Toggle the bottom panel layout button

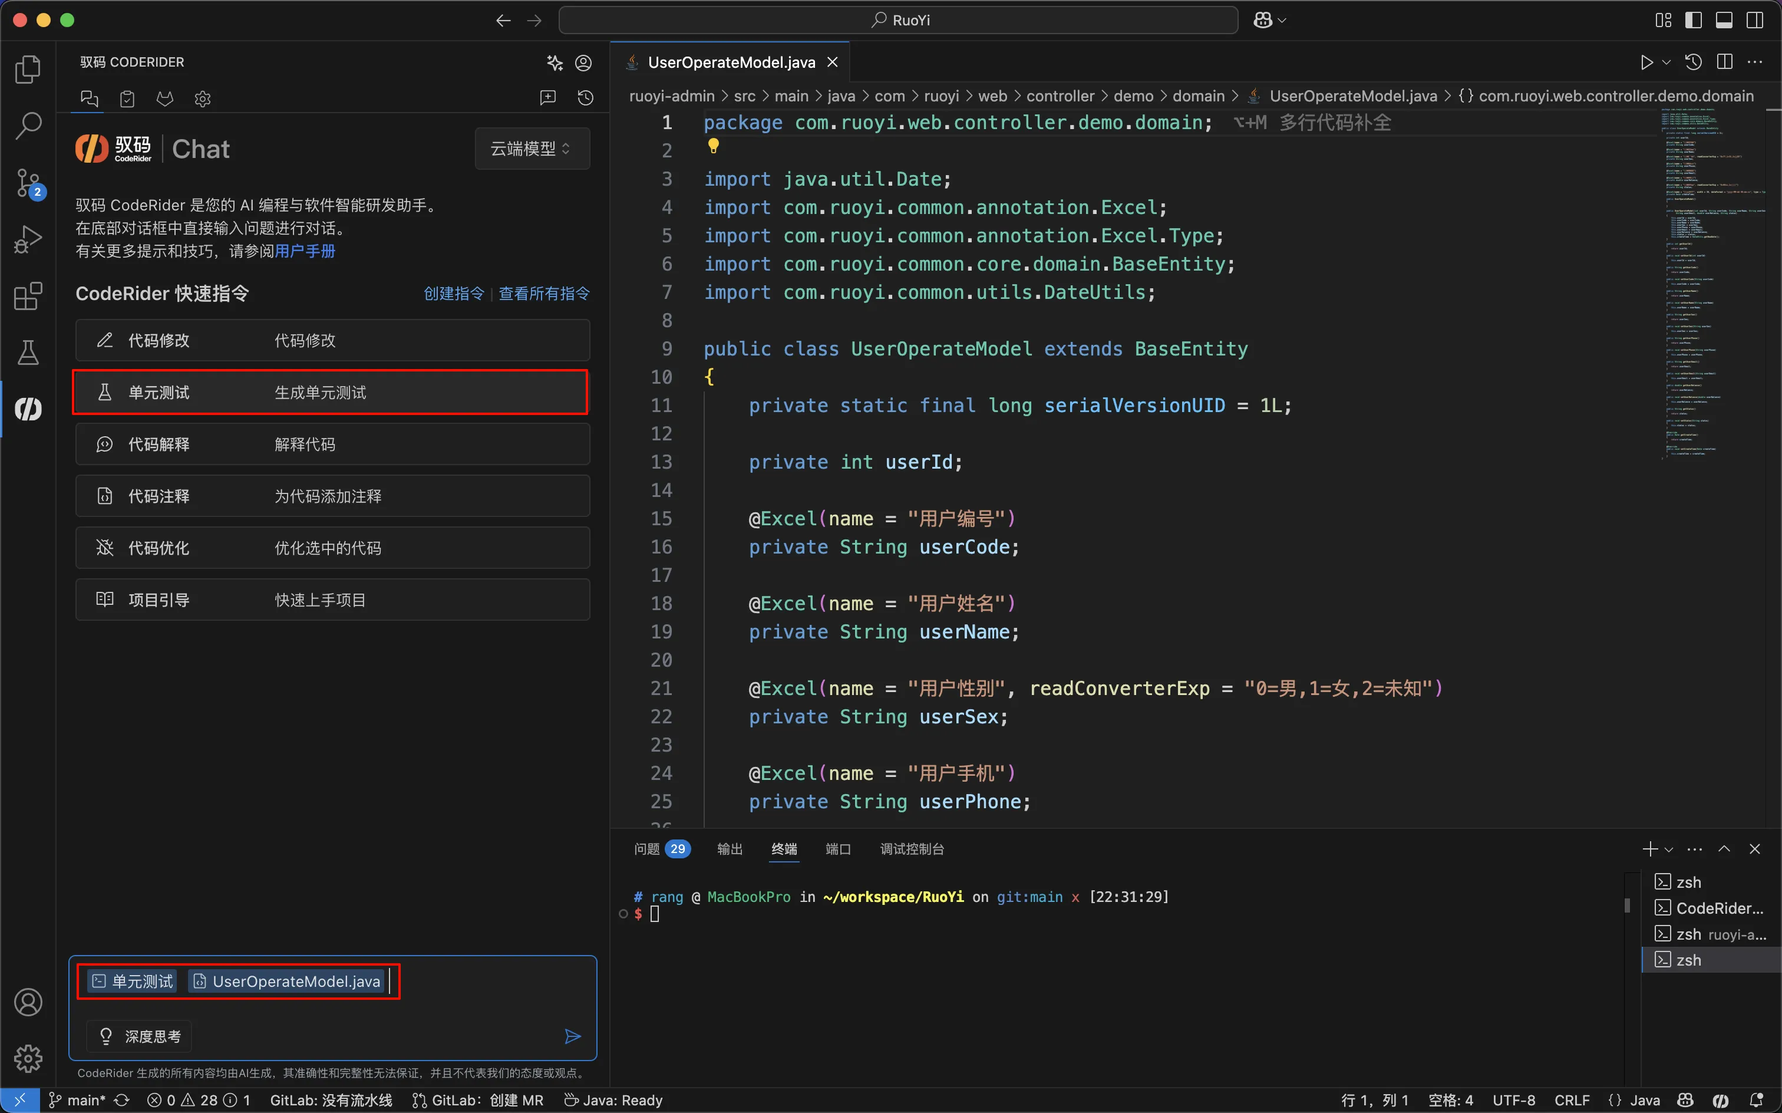click(x=1724, y=20)
